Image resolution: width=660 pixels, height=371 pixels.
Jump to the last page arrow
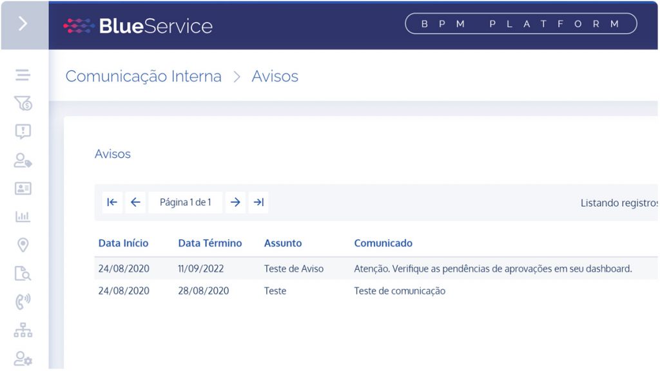point(258,202)
